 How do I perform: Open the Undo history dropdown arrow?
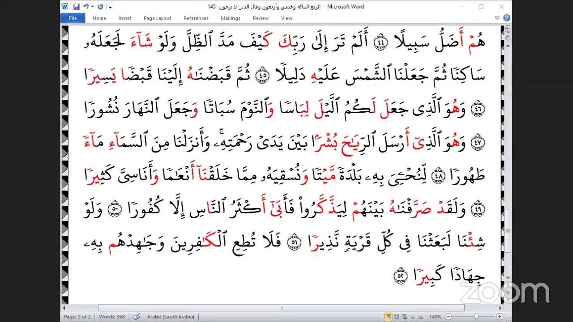click(x=92, y=7)
